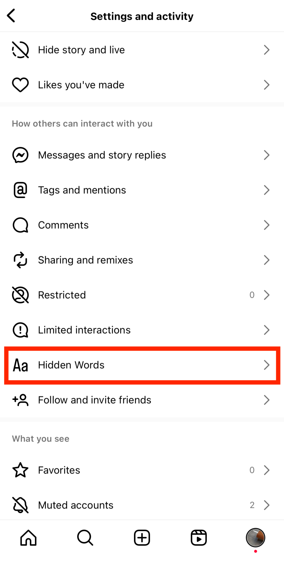This screenshot has height=561, width=284.
Task: Click the Aa icon beside Hidden Words
Action: pyautogui.click(x=20, y=365)
